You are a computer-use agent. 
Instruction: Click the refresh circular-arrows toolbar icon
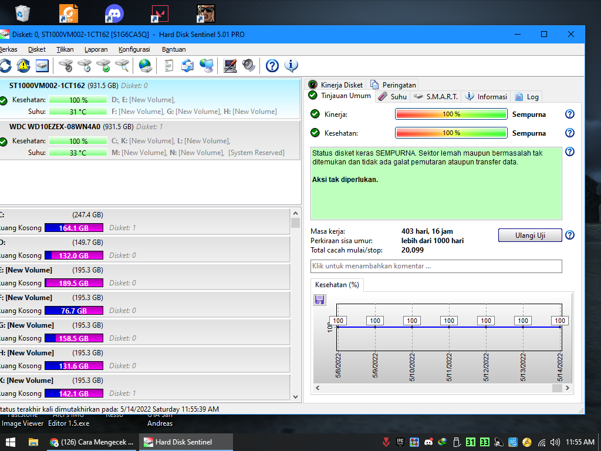[5, 66]
